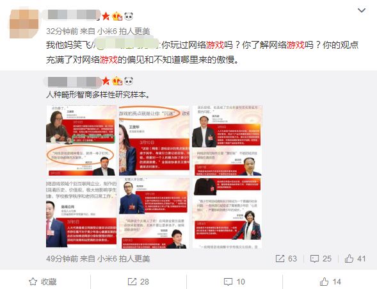Open the post options chevron dropdown
The width and height of the screenshot is (377, 289).
(362, 10)
